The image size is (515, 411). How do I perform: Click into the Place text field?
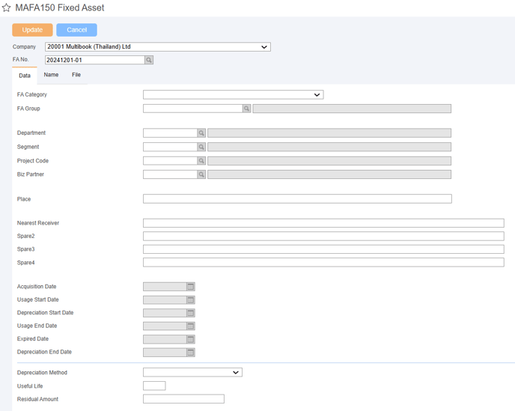(297, 199)
